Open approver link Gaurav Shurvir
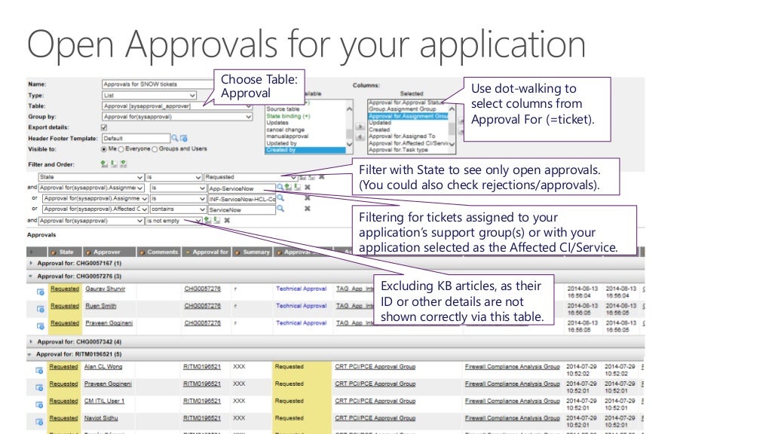Screen dimensions: 772x434 (106, 289)
